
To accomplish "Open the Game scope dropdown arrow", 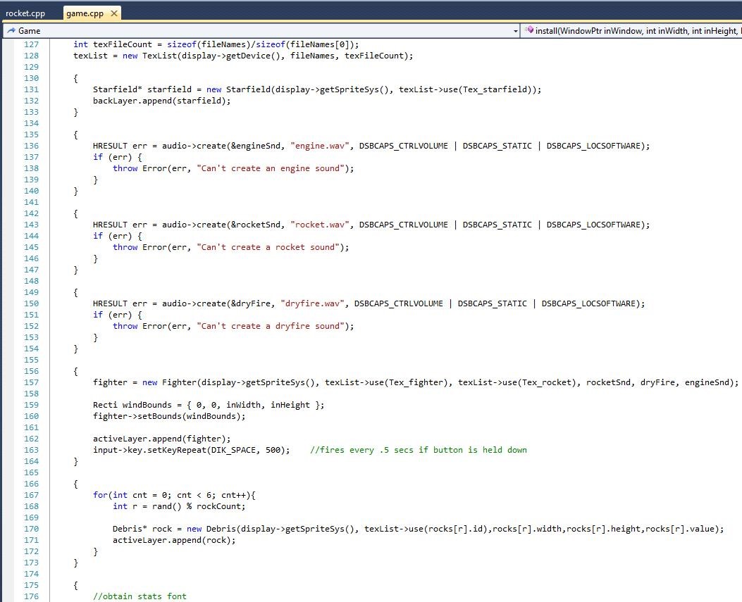I will click(x=514, y=31).
